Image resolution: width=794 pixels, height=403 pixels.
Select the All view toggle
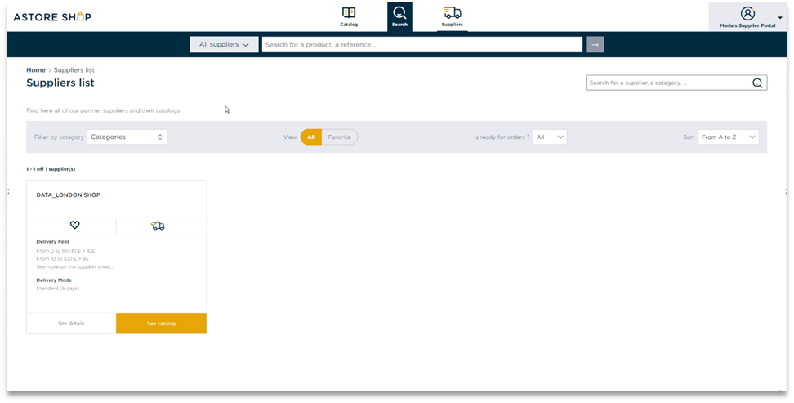[x=311, y=137]
